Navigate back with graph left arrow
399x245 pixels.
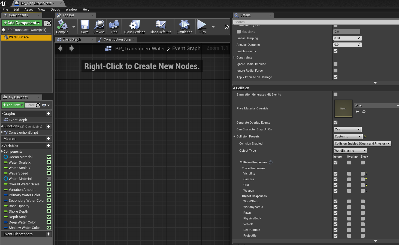coord(61,48)
